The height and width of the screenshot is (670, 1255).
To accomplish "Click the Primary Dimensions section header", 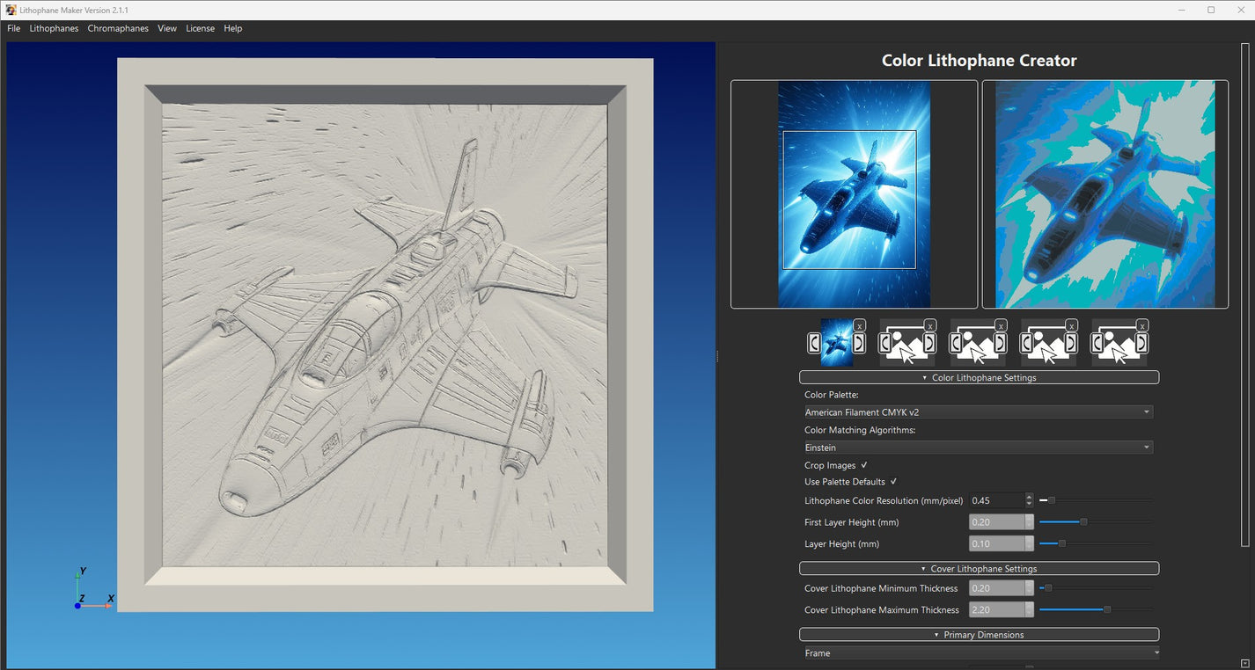I will pyautogui.click(x=979, y=634).
